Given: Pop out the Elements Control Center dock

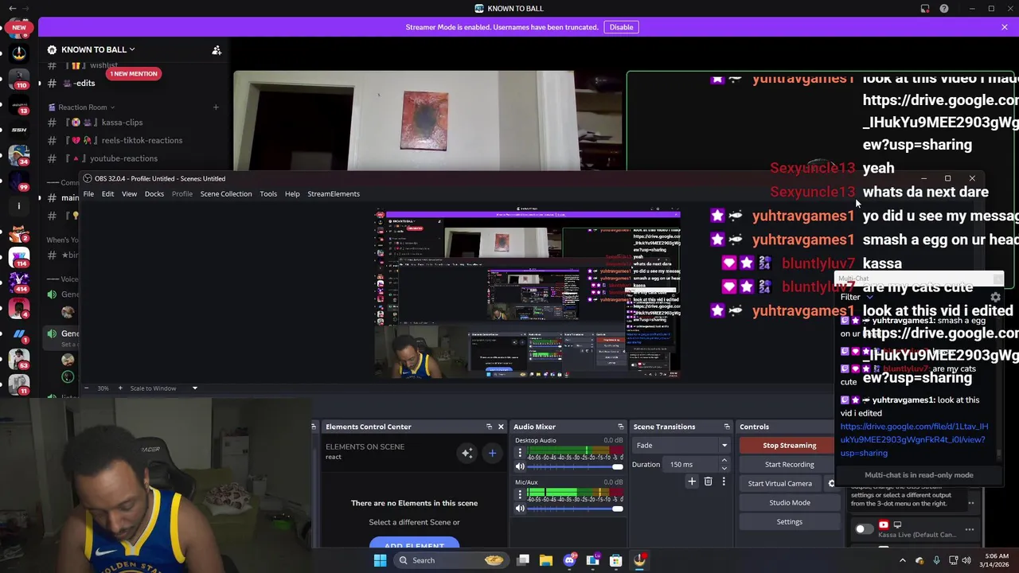Looking at the screenshot, I should coord(489,427).
